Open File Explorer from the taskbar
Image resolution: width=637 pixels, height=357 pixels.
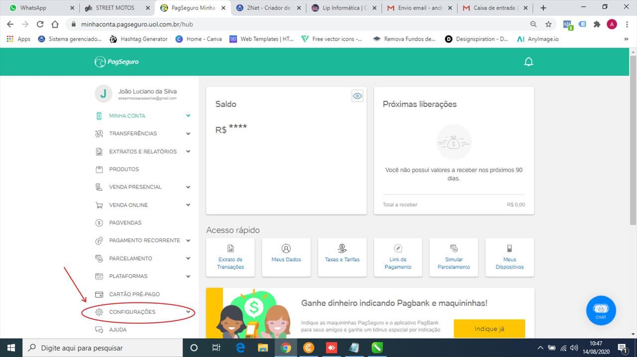pos(263,348)
